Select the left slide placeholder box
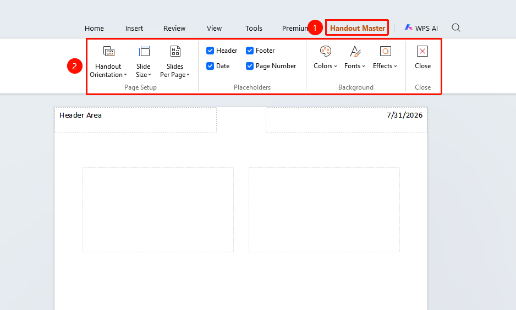 (x=158, y=210)
